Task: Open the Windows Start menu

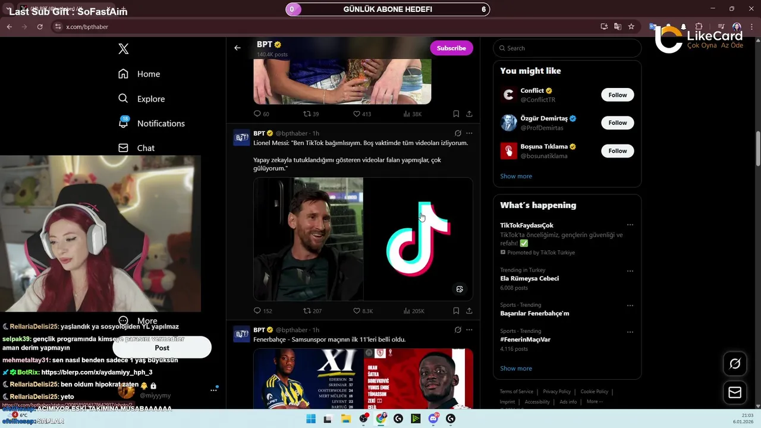Action: pos(311,418)
